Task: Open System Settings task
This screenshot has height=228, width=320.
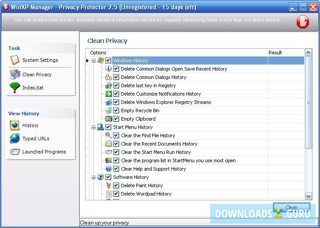Action: point(40,60)
